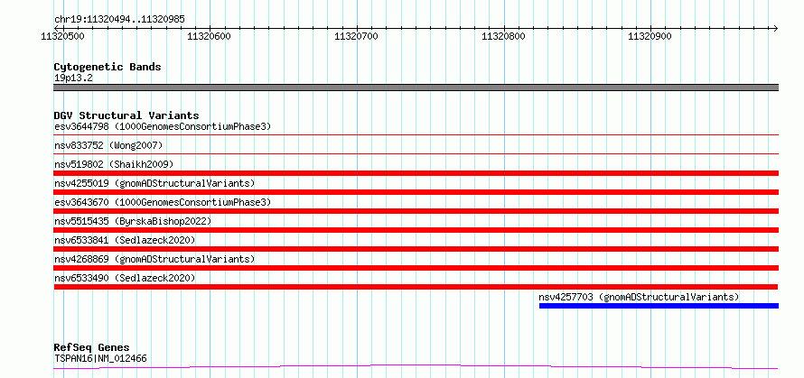Viewport: 804px width, 378px height.
Task: Open variant esv3643670 label
Action: point(163,202)
